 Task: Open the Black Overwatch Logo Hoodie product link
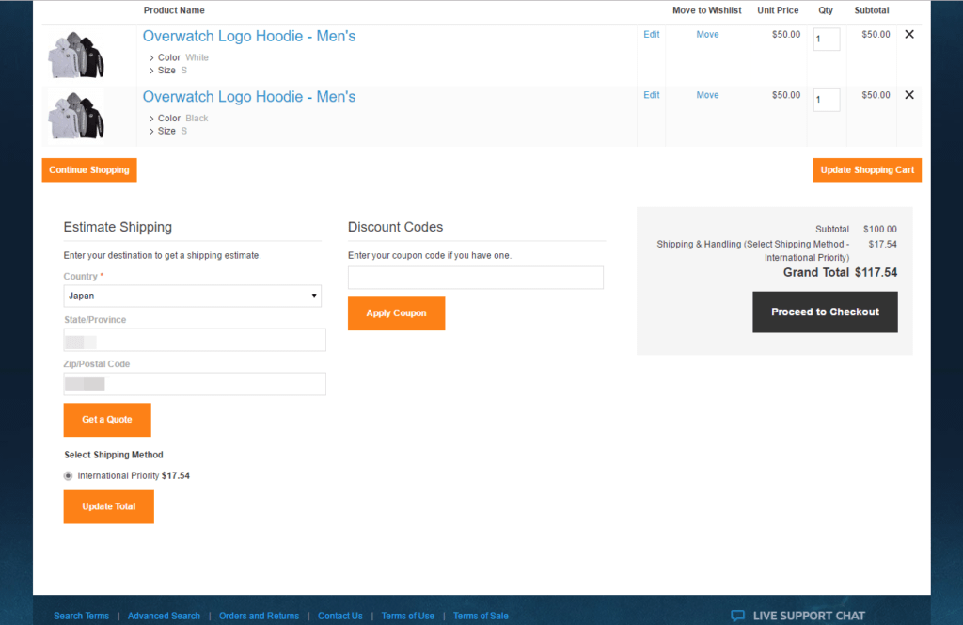(248, 97)
